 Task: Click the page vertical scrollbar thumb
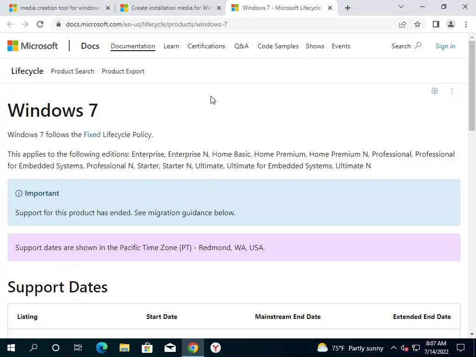coord(472,86)
